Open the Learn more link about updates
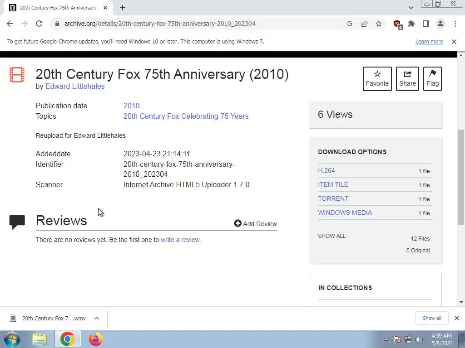This screenshot has width=465, height=348. pyautogui.click(x=429, y=42)
